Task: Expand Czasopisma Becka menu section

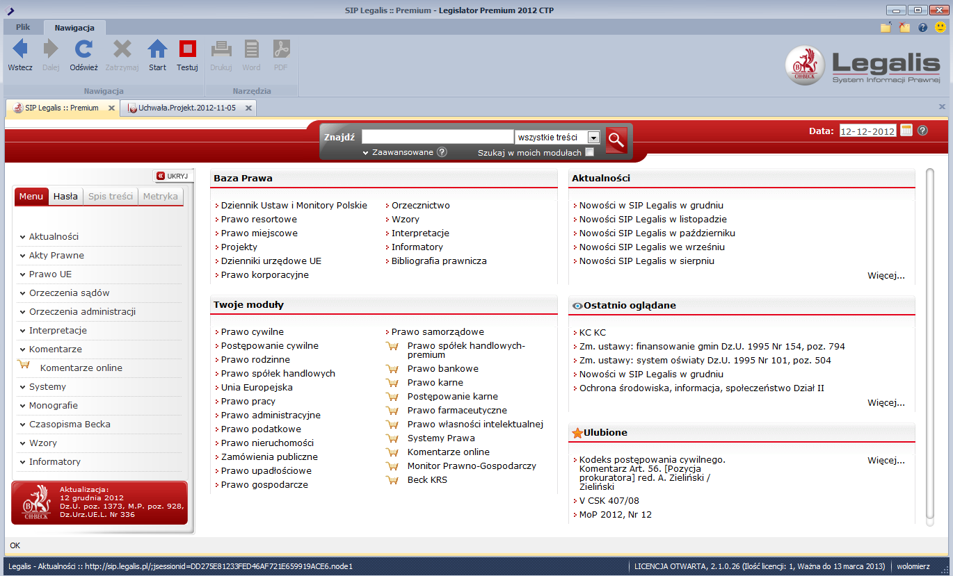Action: [65, 425]
